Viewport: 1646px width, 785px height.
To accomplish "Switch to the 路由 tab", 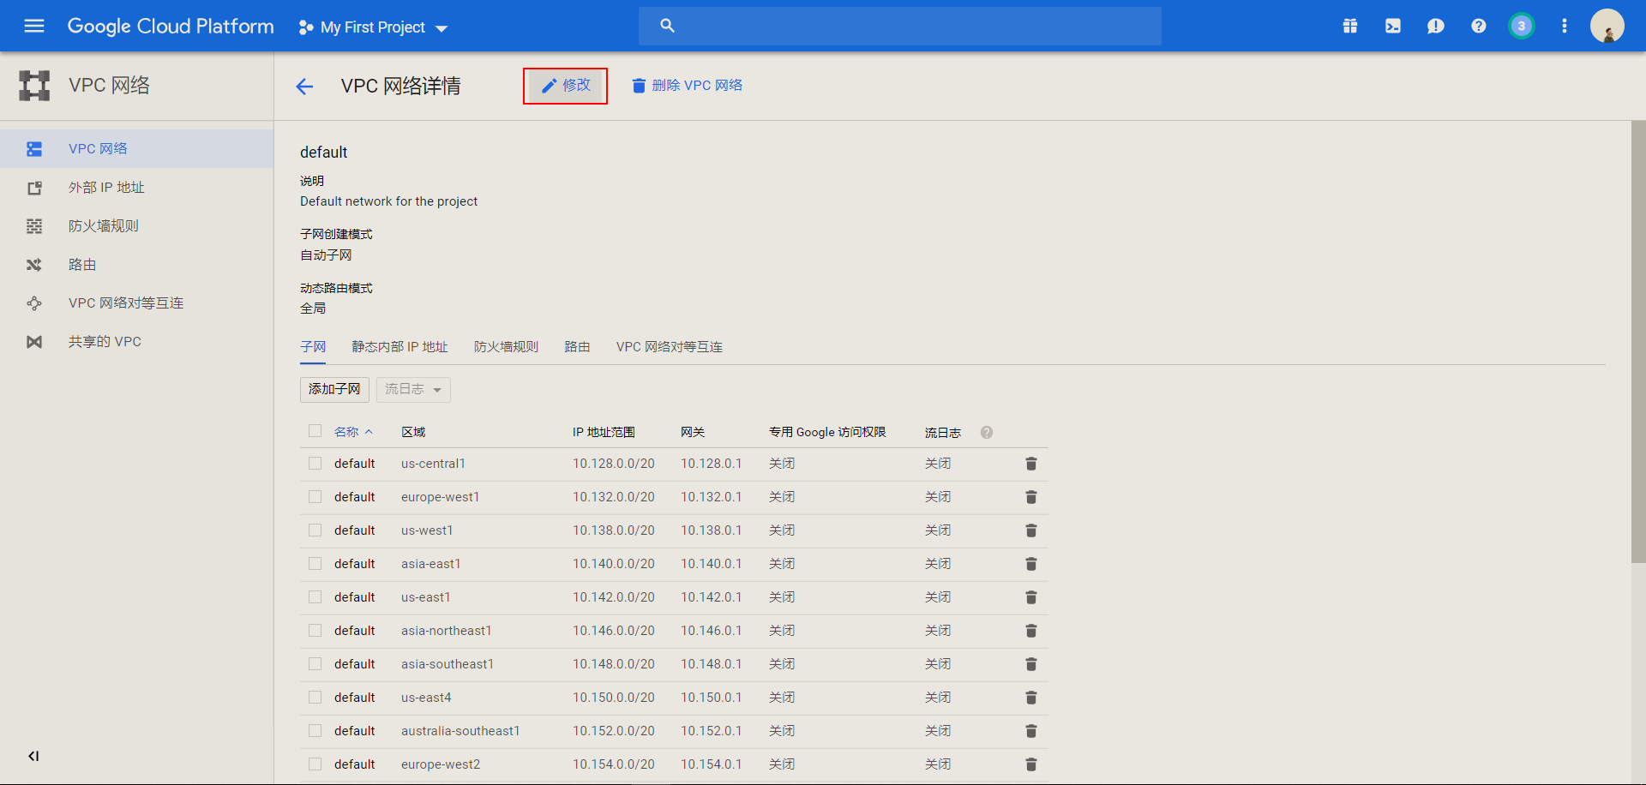I will click(577, 347).
